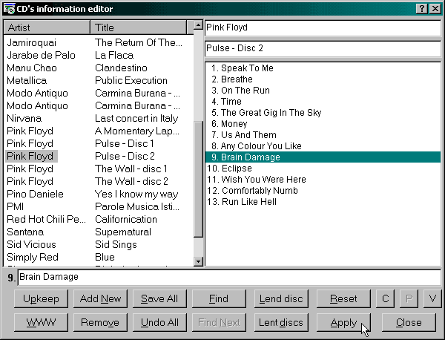Screen dimensions: 445x340
Task: Edit the Pulse - Disc 2 title field
Action: (323, 48)
